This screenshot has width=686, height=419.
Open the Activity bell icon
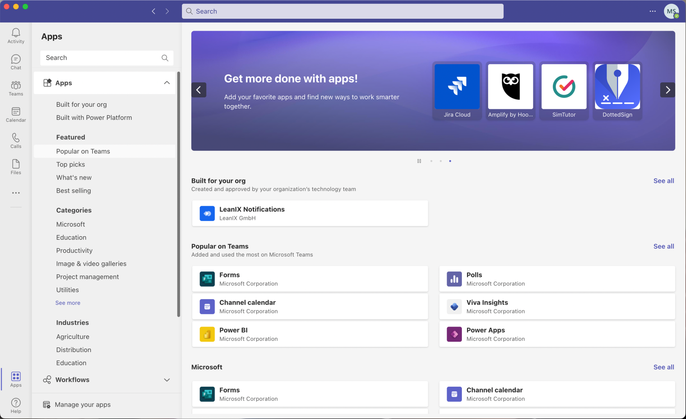click(16, 36)
